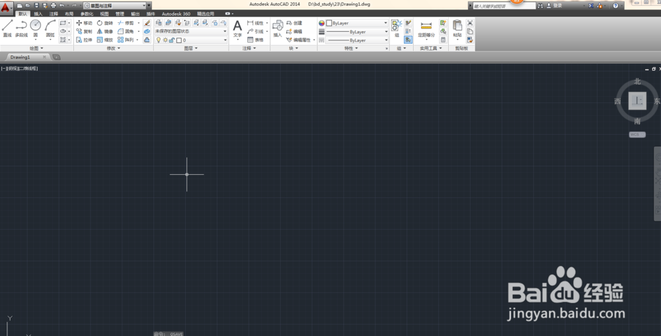
Task: Click the ViewCube 上 (Top) face
Action: pyautogui.click(x=637, y=101)
